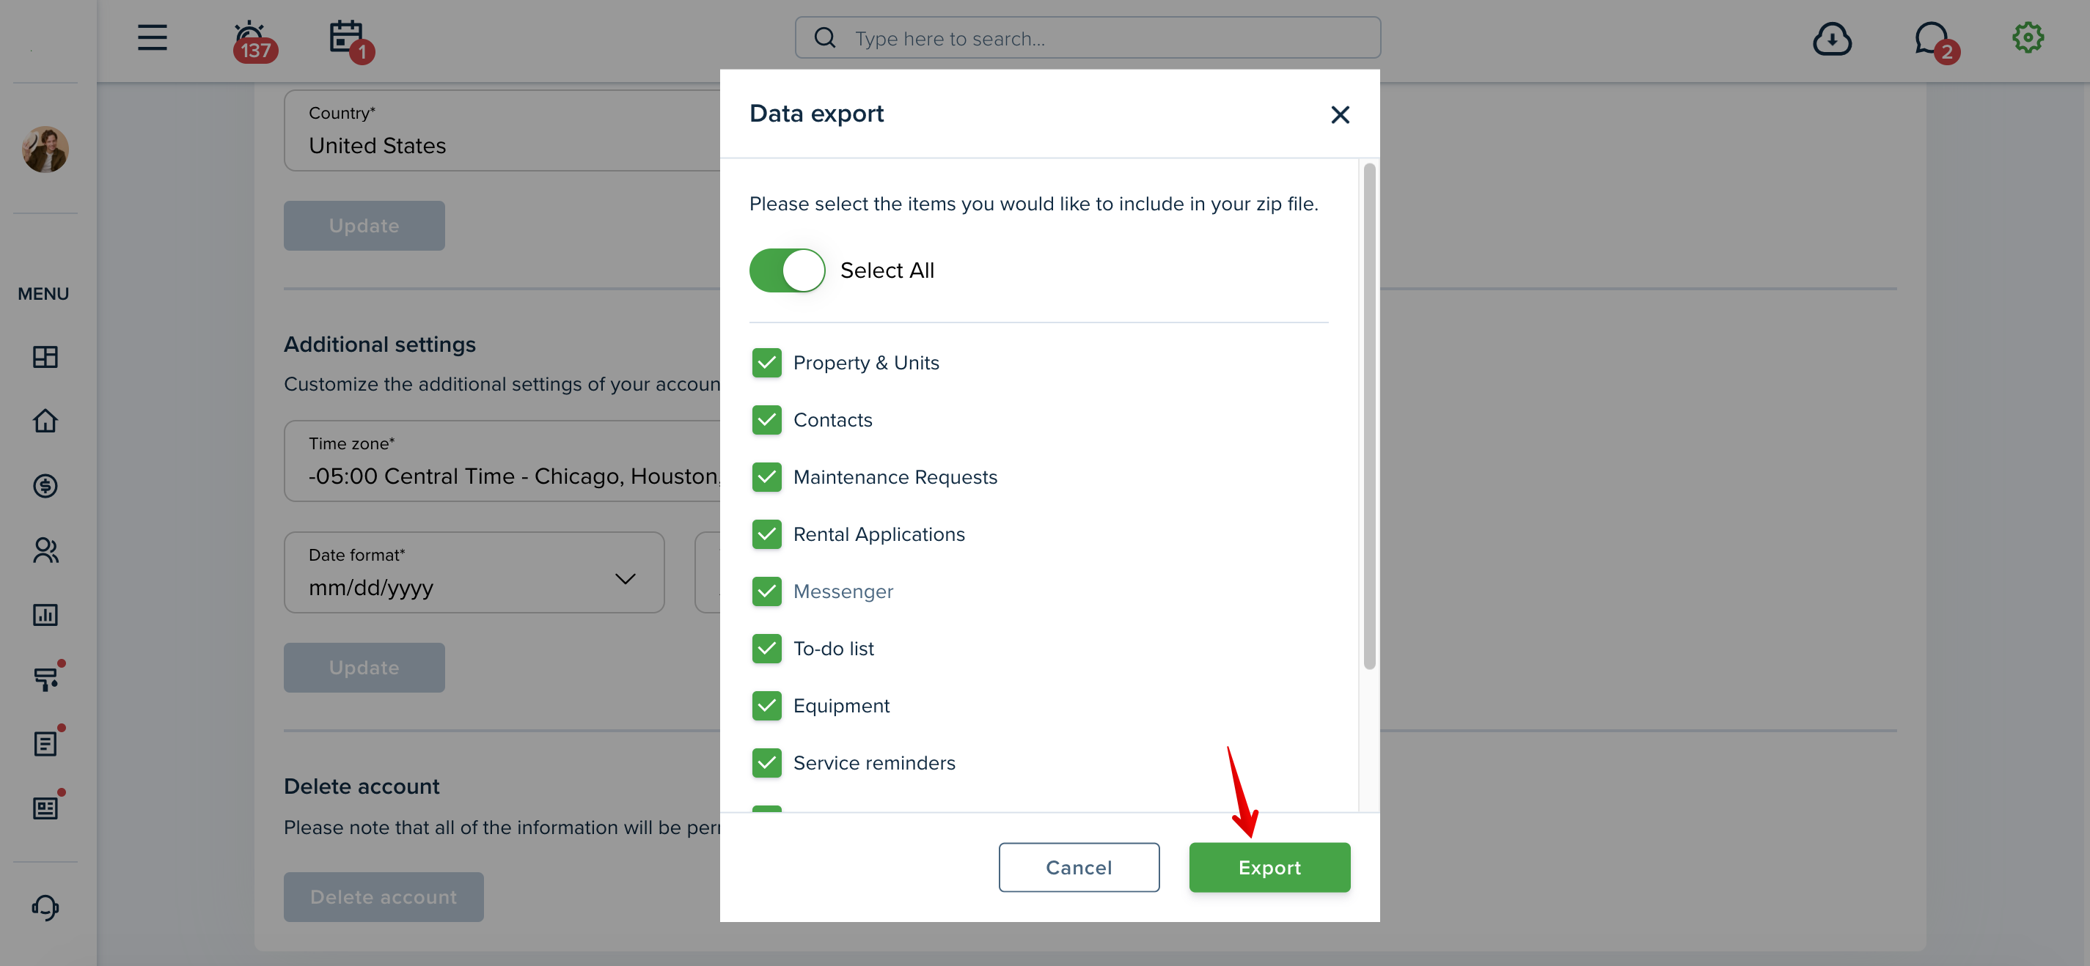2090x966 pixels.
Task: Click the Additional settings heading
Action: 380,344
